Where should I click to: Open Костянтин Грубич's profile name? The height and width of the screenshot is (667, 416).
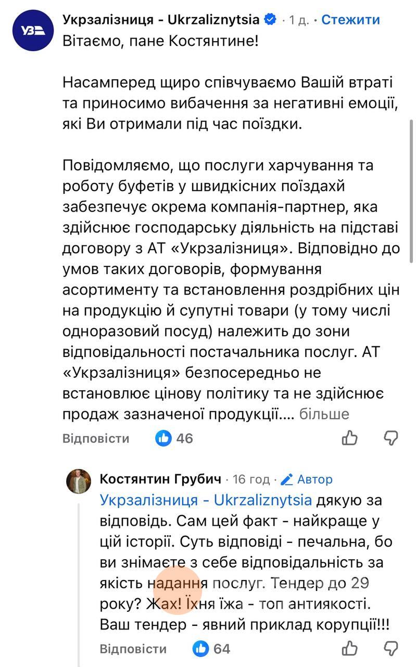click(160, 479)
